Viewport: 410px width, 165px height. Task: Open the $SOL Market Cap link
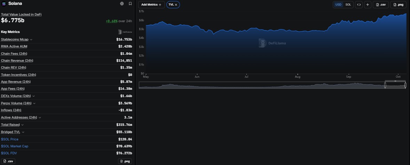point(15,146)
